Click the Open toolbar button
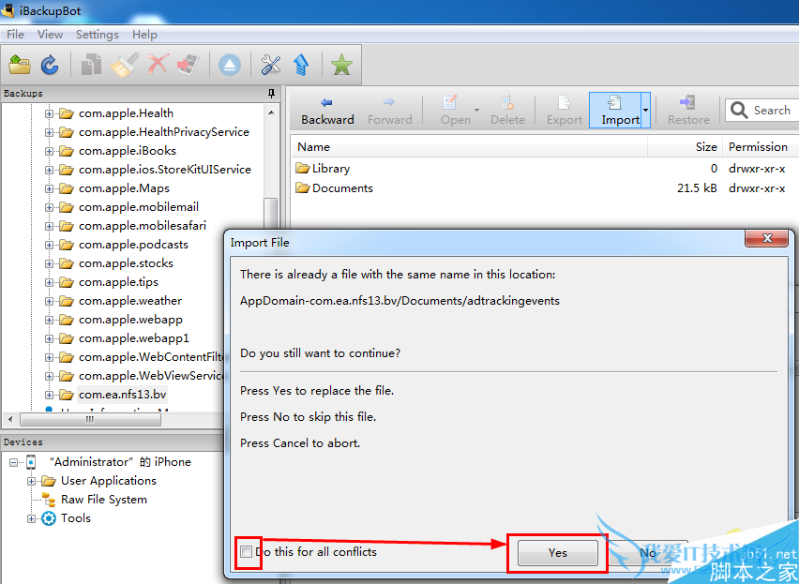 [x=456, y=111]
